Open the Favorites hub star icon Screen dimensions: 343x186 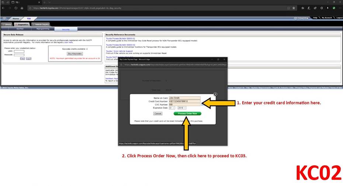pyautogui.click(x=303, y=8)
